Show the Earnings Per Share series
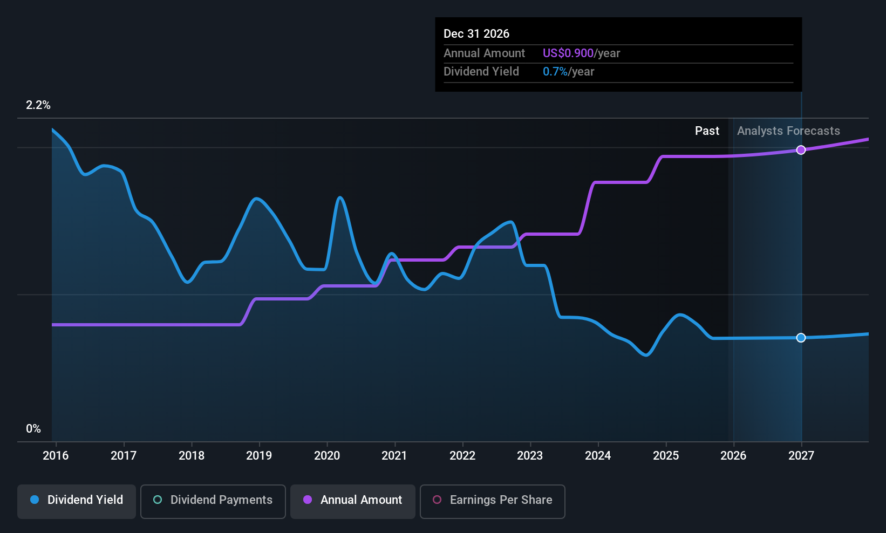This screenshot has height=533, width=886. click(492, 501)
